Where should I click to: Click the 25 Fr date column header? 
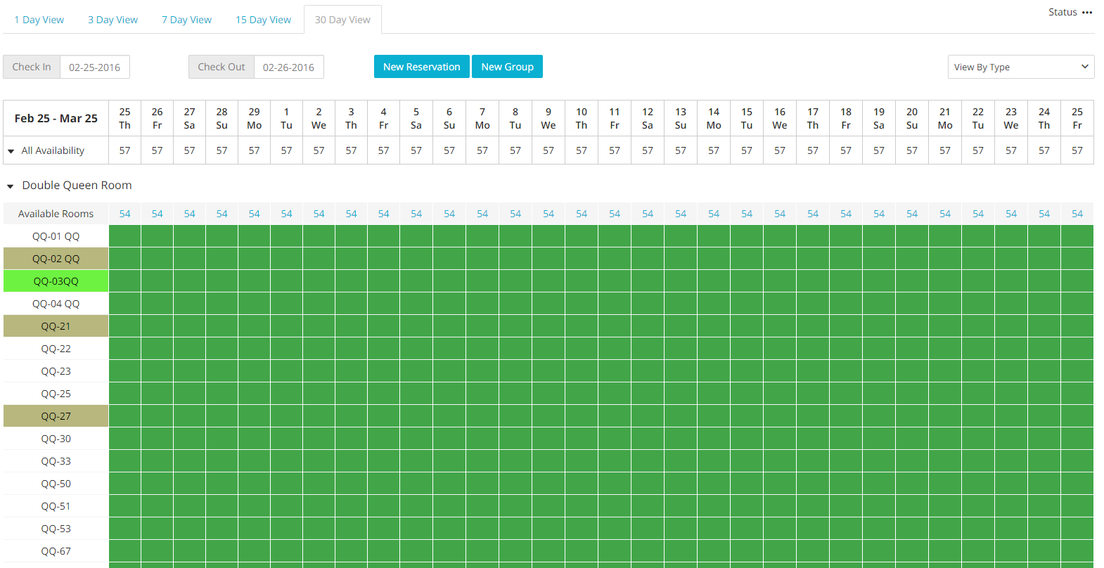coord(1077,118)
